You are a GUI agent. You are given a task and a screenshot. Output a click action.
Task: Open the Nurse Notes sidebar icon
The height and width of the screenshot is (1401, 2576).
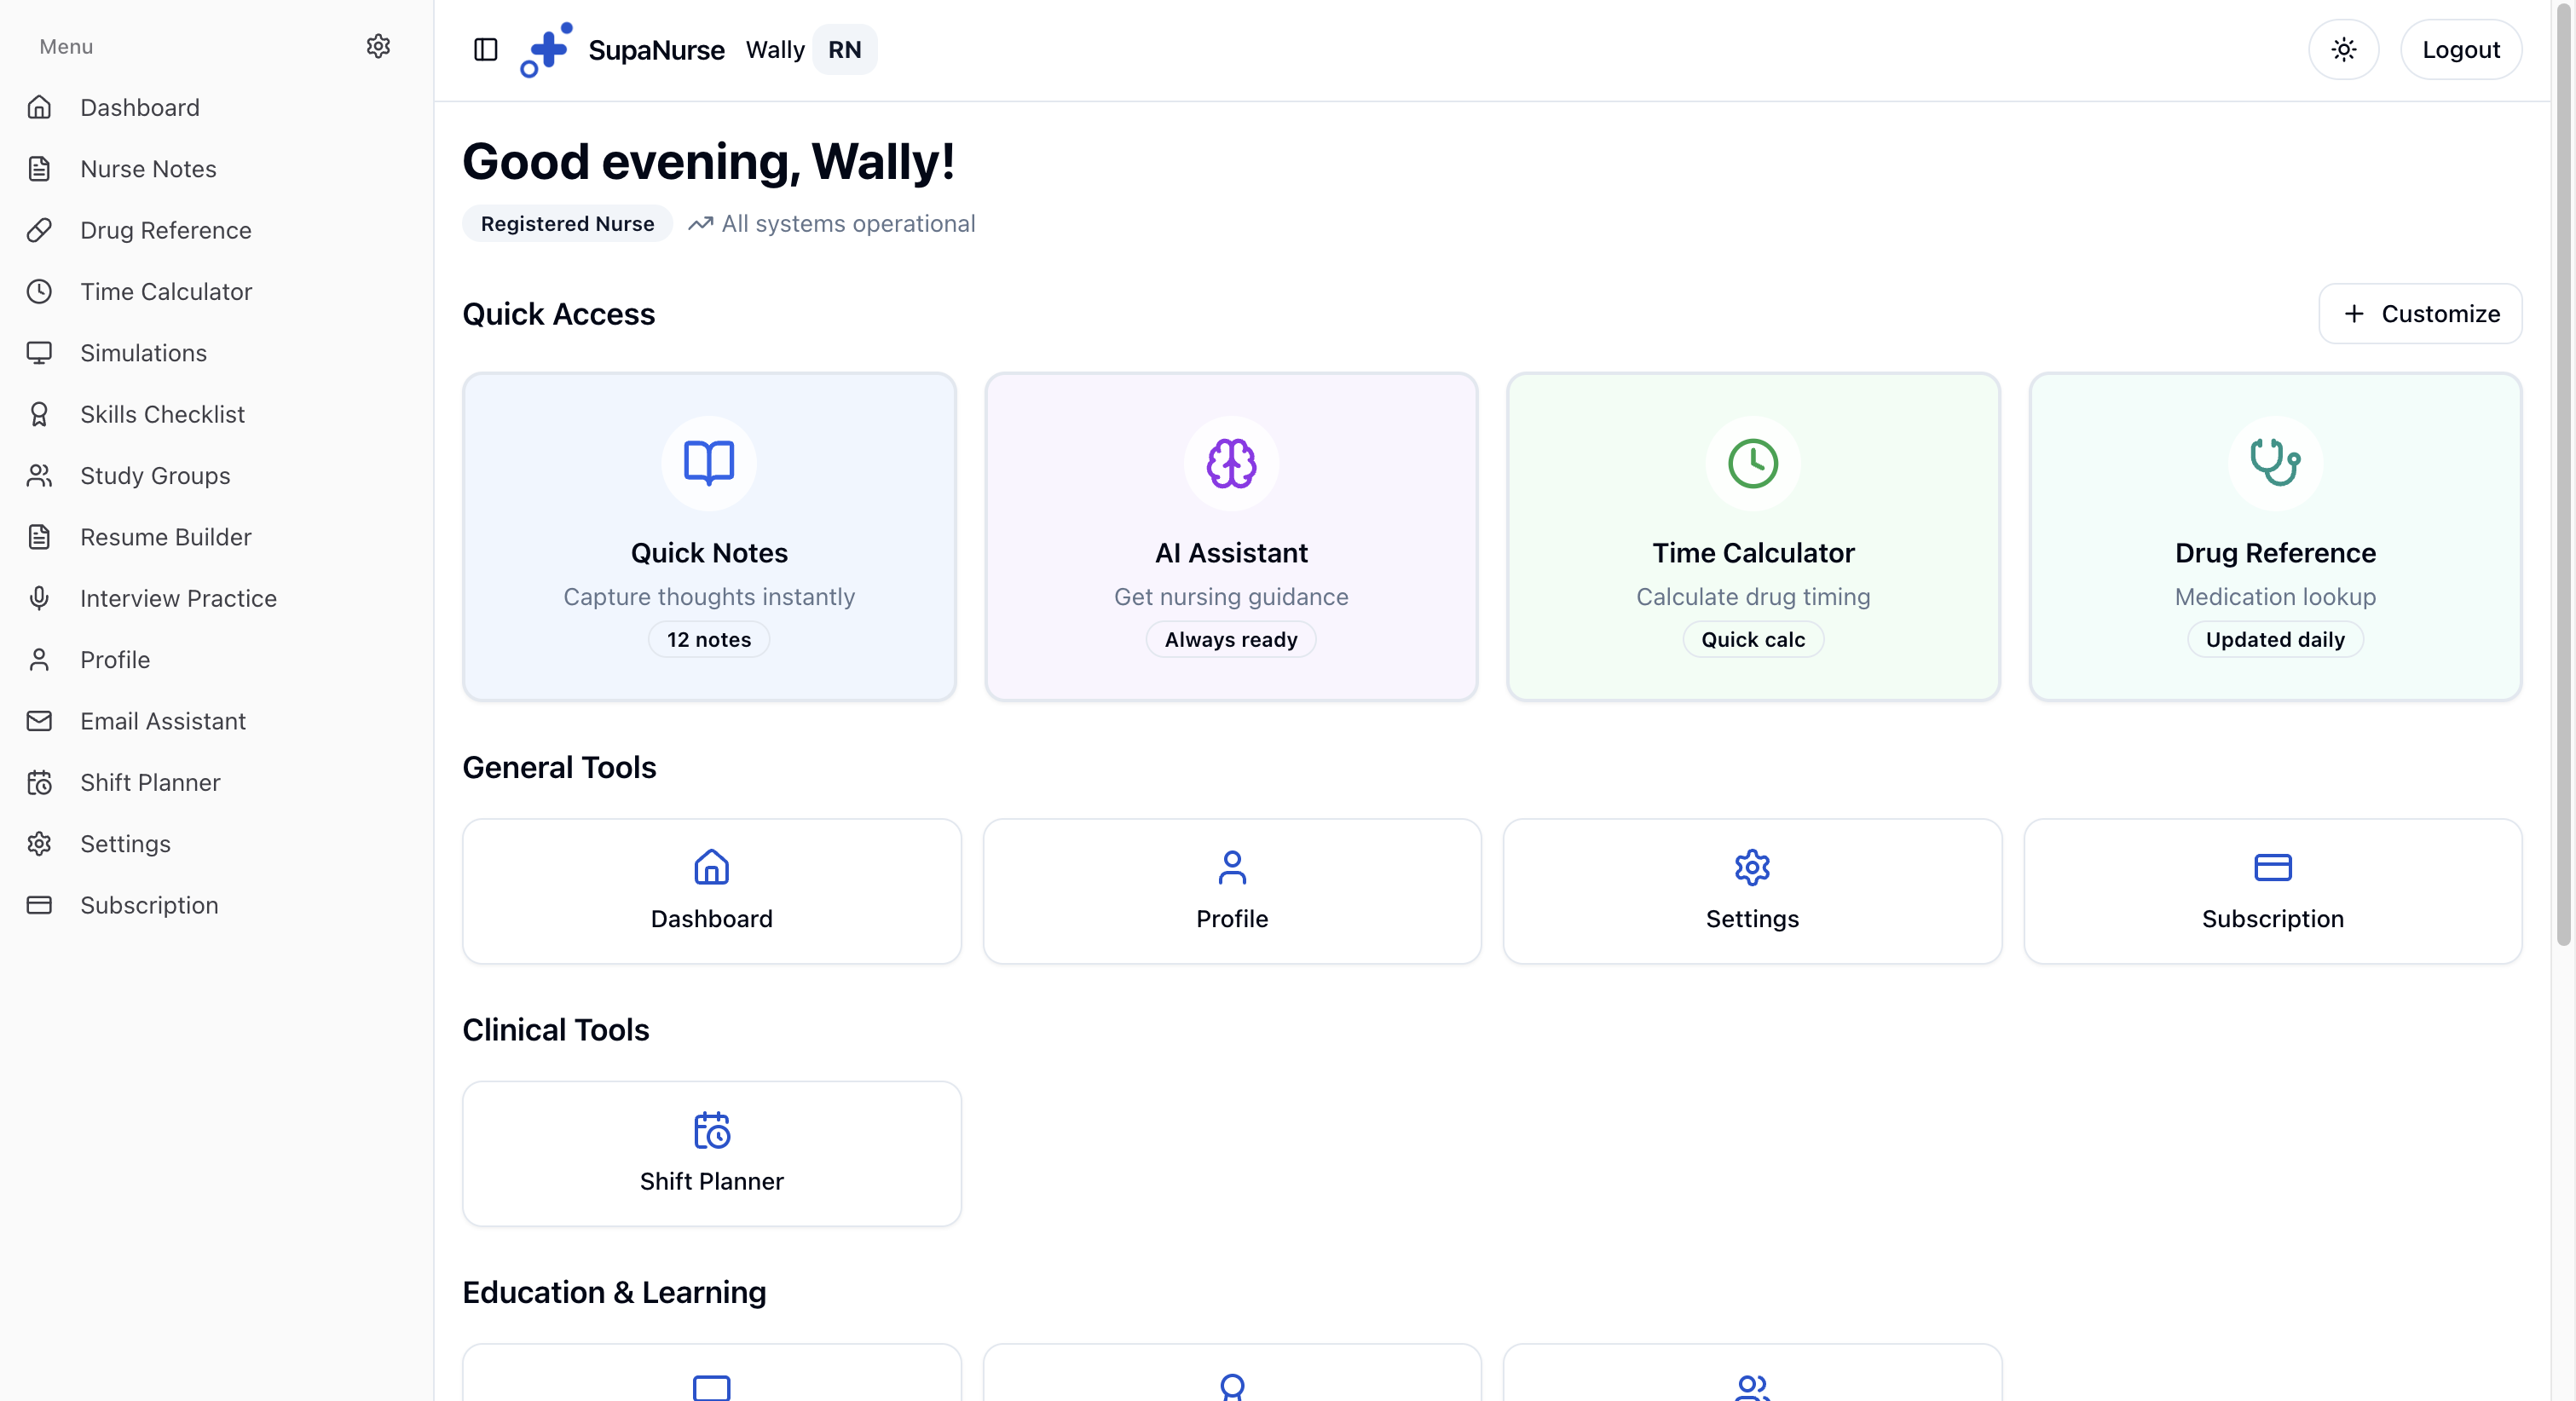[x=40, y=168]
